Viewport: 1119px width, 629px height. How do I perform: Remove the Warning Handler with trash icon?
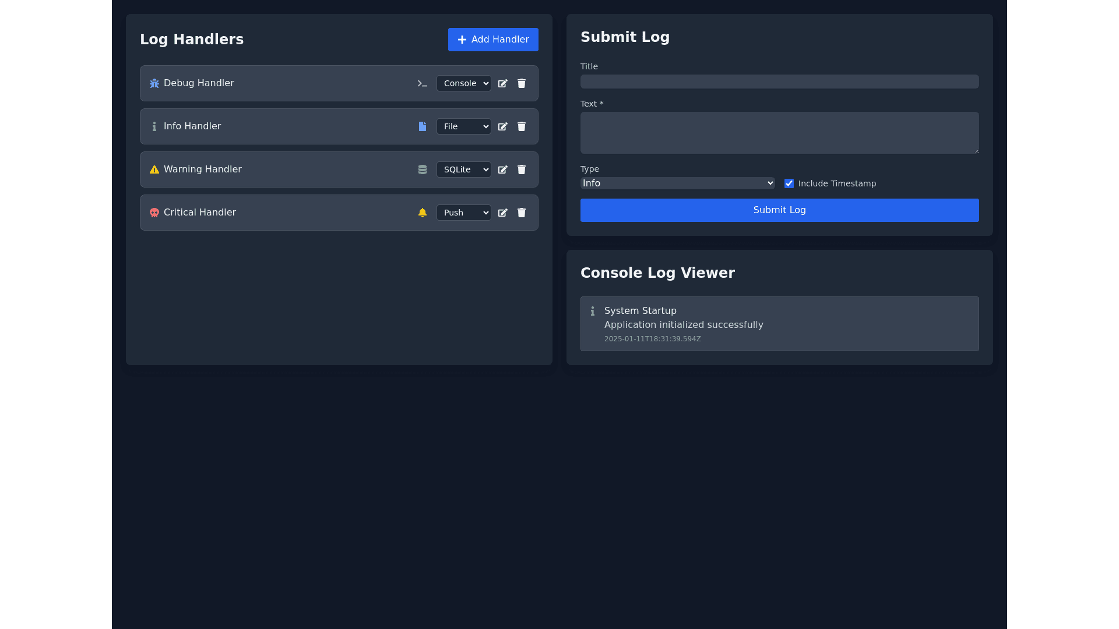click(x=522, y=169)
